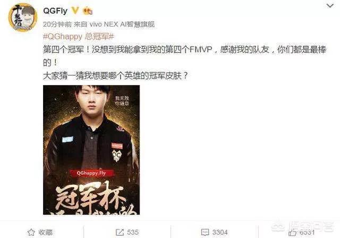340x238 pixels.
Task: Enlarge the champion poster image thumbnail
Action: pyautogui.click(x=91, y=150)
